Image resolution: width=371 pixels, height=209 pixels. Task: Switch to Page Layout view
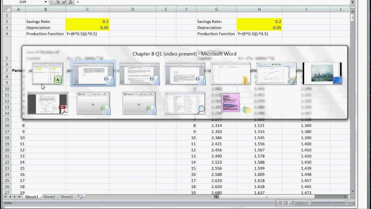click(x=285, y=203)
